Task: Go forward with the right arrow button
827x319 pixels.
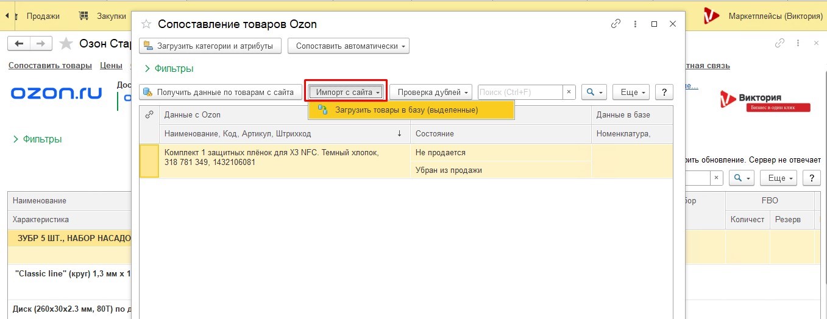Action: 40,43
